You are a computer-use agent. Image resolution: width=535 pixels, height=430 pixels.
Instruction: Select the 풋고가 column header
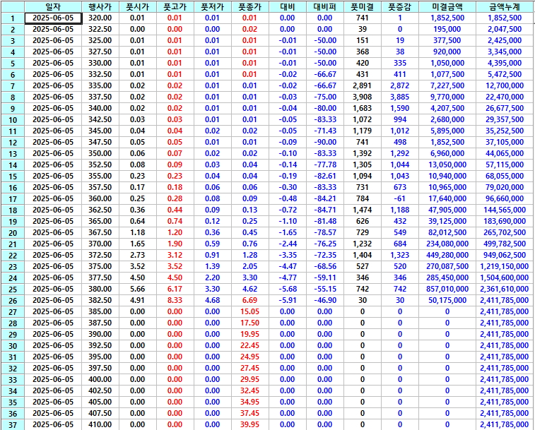174,6
